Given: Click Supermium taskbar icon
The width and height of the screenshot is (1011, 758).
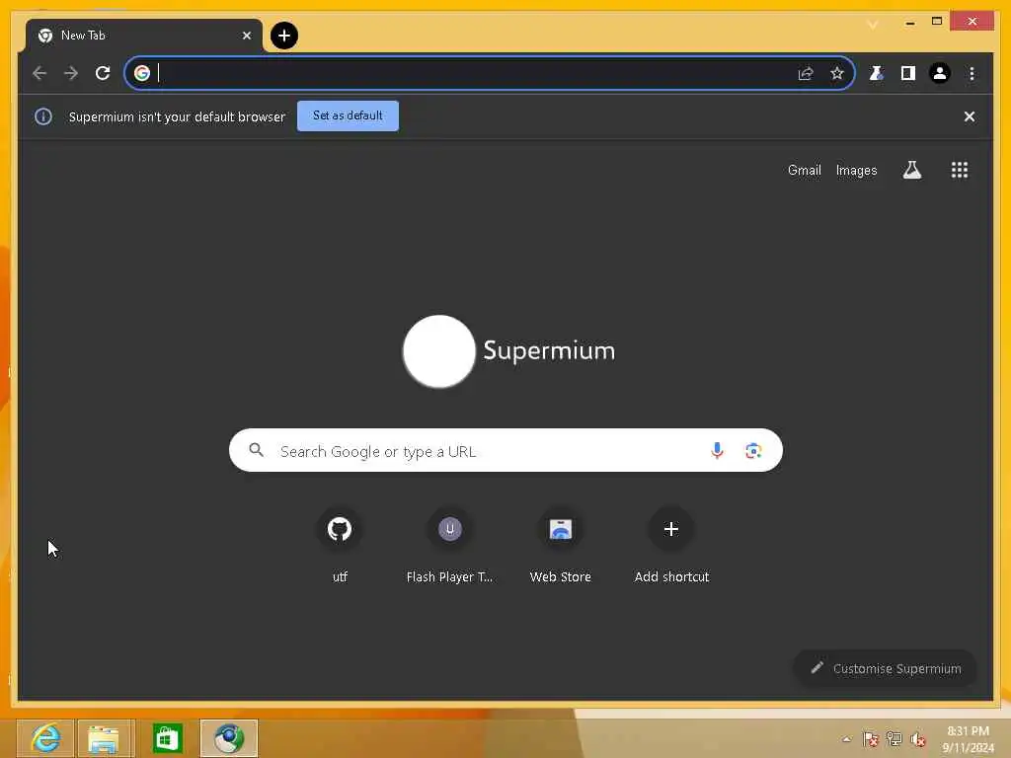Looking at the screenshot, I should [229, 738].
